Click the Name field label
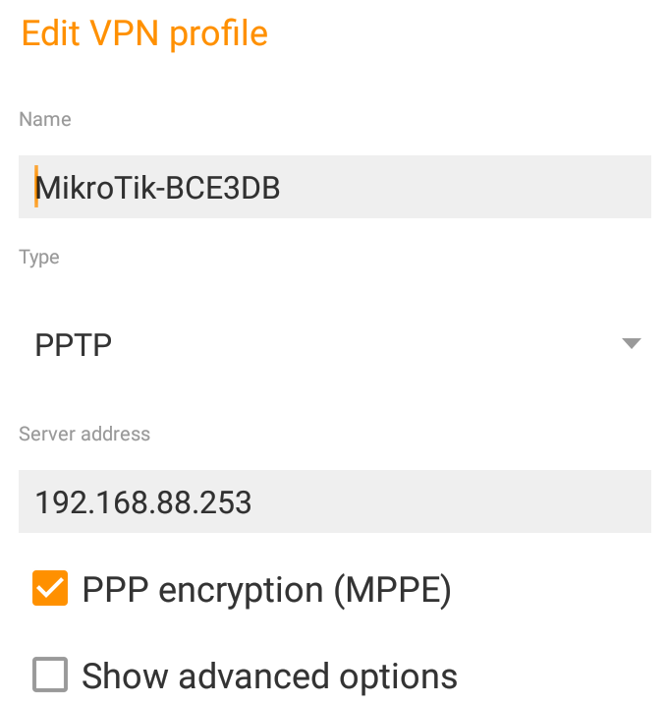 point(45,119)
